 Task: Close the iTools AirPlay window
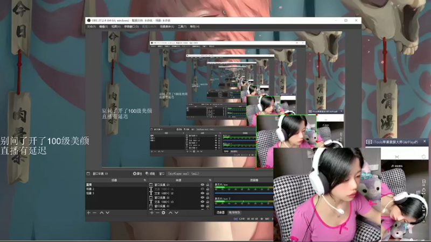click(425, 141)
